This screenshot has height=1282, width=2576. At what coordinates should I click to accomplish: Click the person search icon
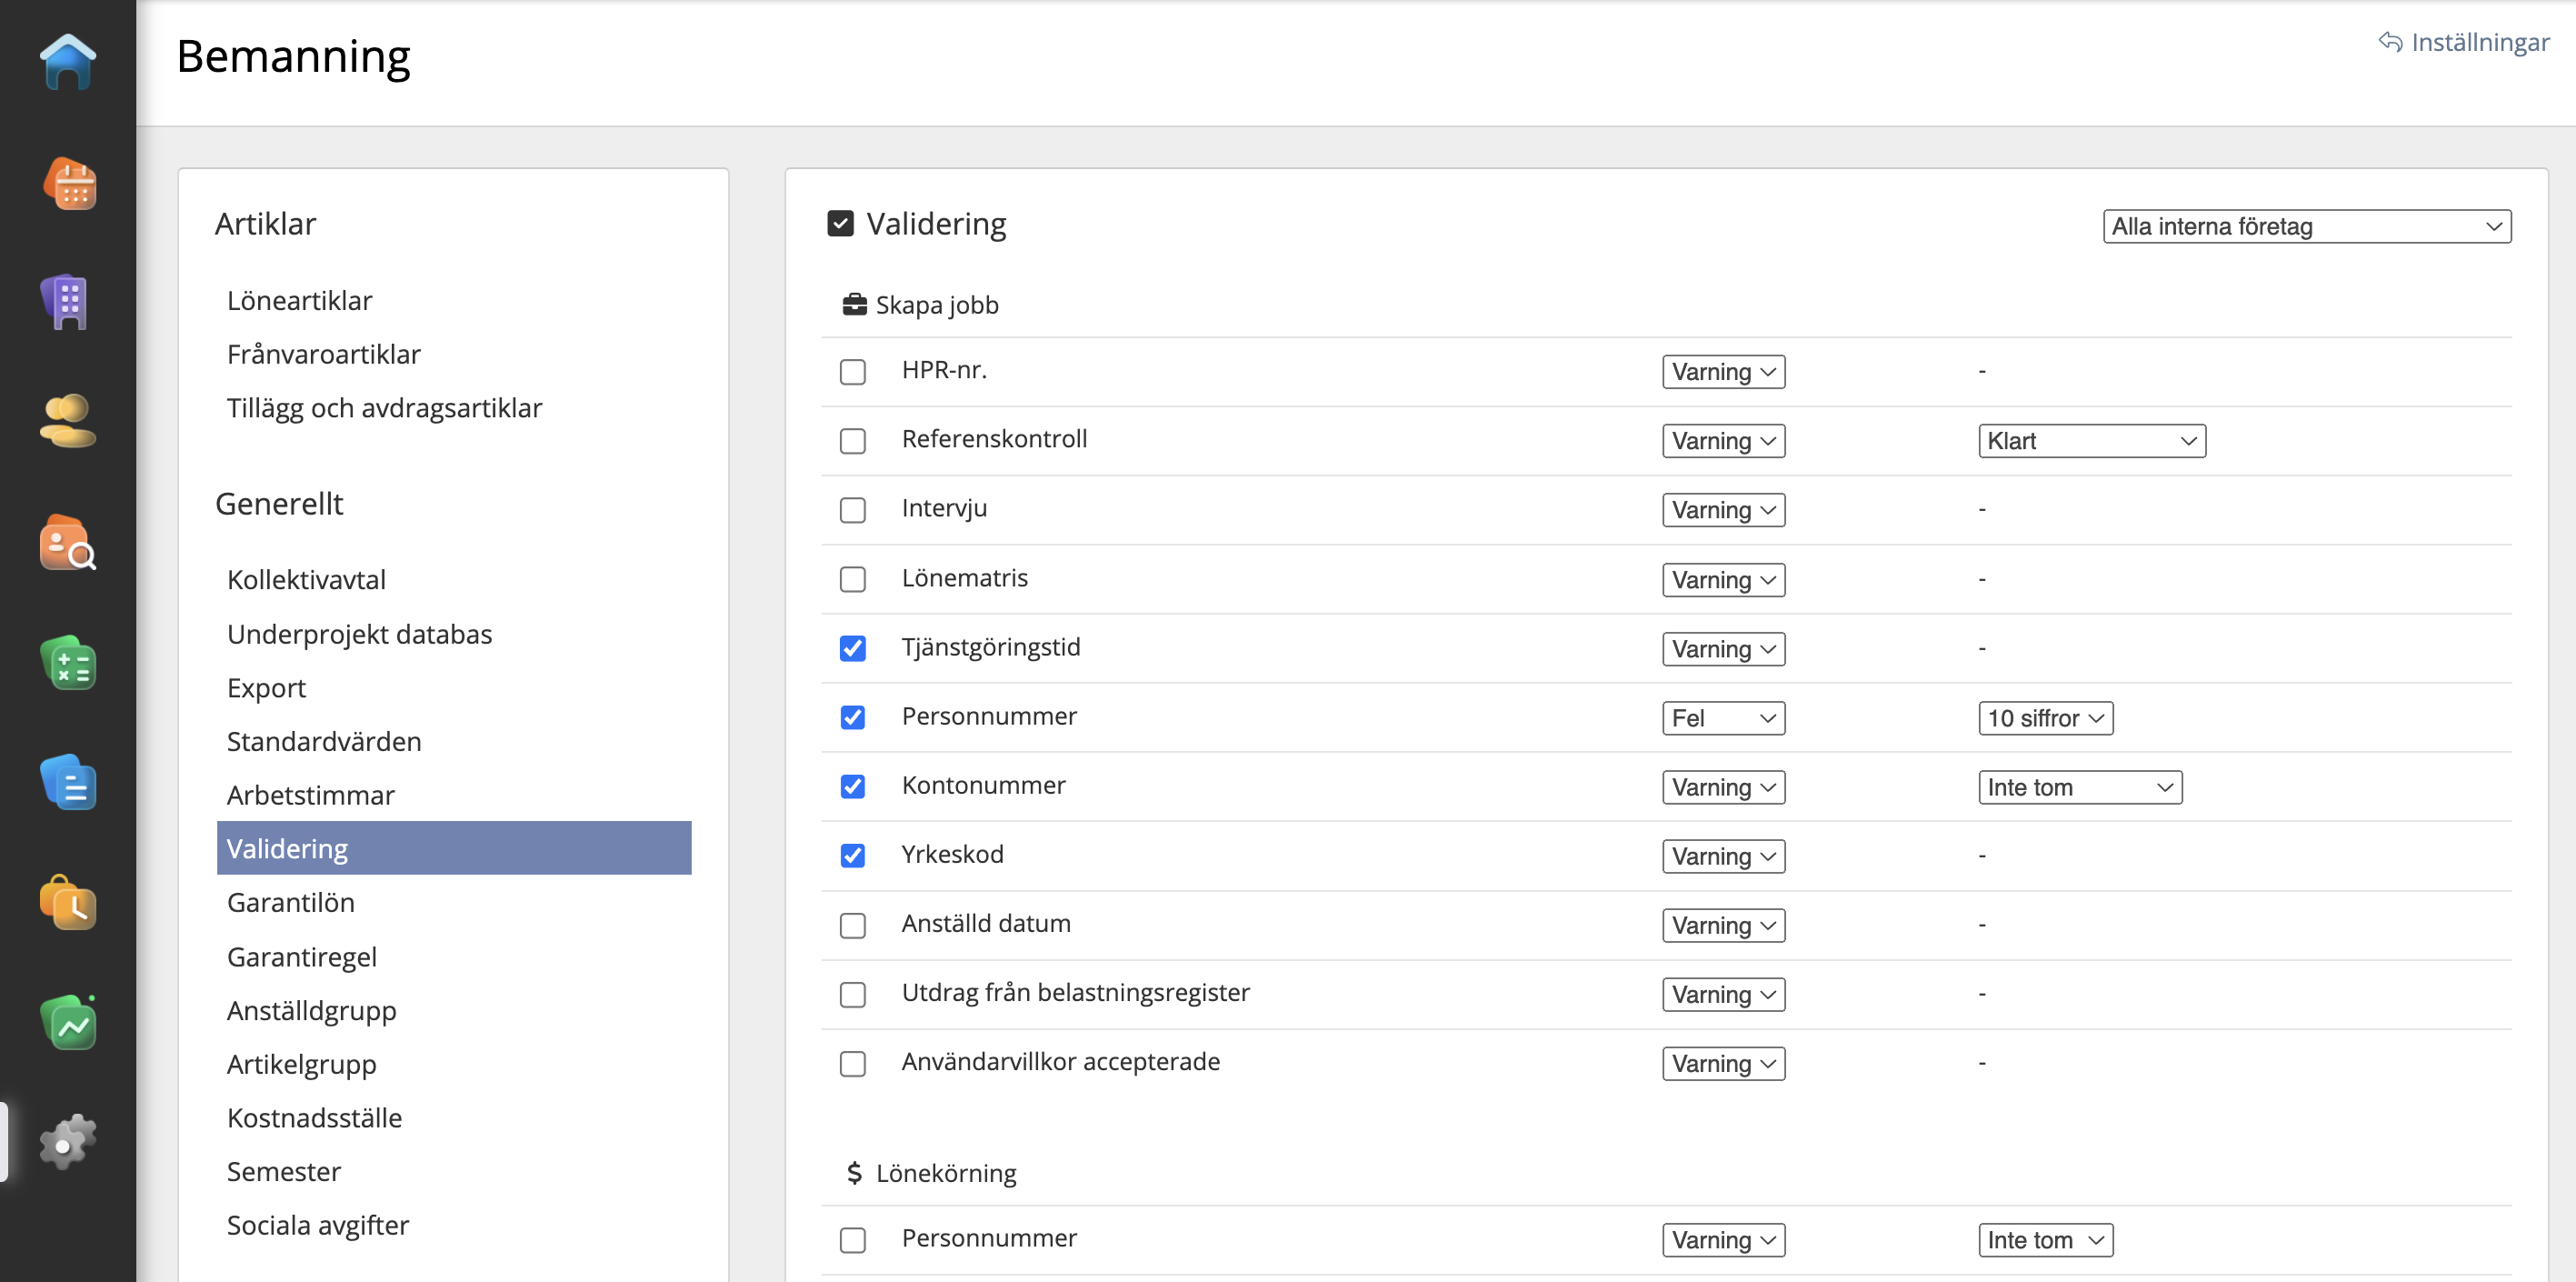click(68, 542)
